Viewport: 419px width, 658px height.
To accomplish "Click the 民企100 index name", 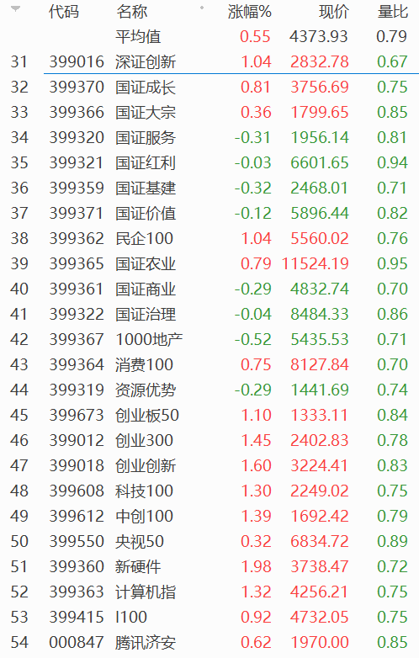I will (x=144, y=238).
